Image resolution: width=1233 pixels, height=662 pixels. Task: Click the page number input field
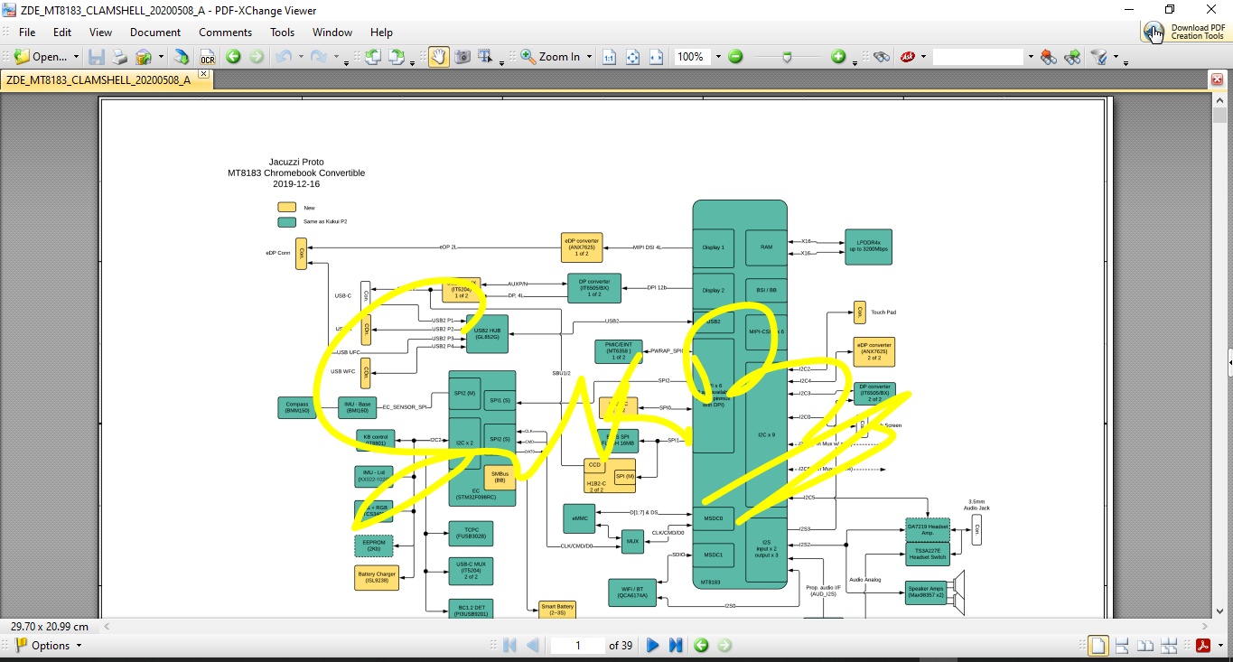(577, 646)
